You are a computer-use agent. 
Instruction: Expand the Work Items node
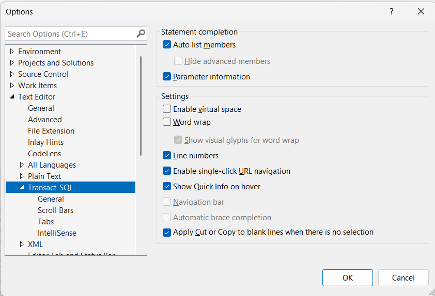[x=12, y=85]
